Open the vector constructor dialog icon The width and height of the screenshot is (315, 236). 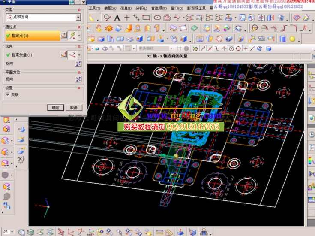coord(64,54)
